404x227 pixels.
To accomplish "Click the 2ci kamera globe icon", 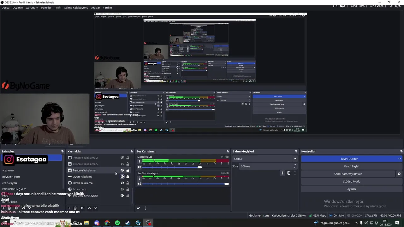I will coord(70,189).
